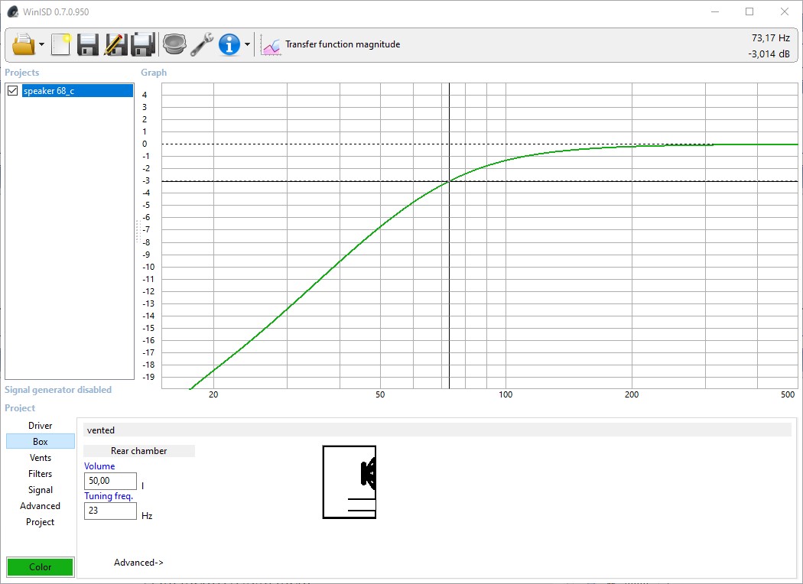Expand the open project dropdown arrow
Viewport: 803px width, 584px height.
(41, 44)
